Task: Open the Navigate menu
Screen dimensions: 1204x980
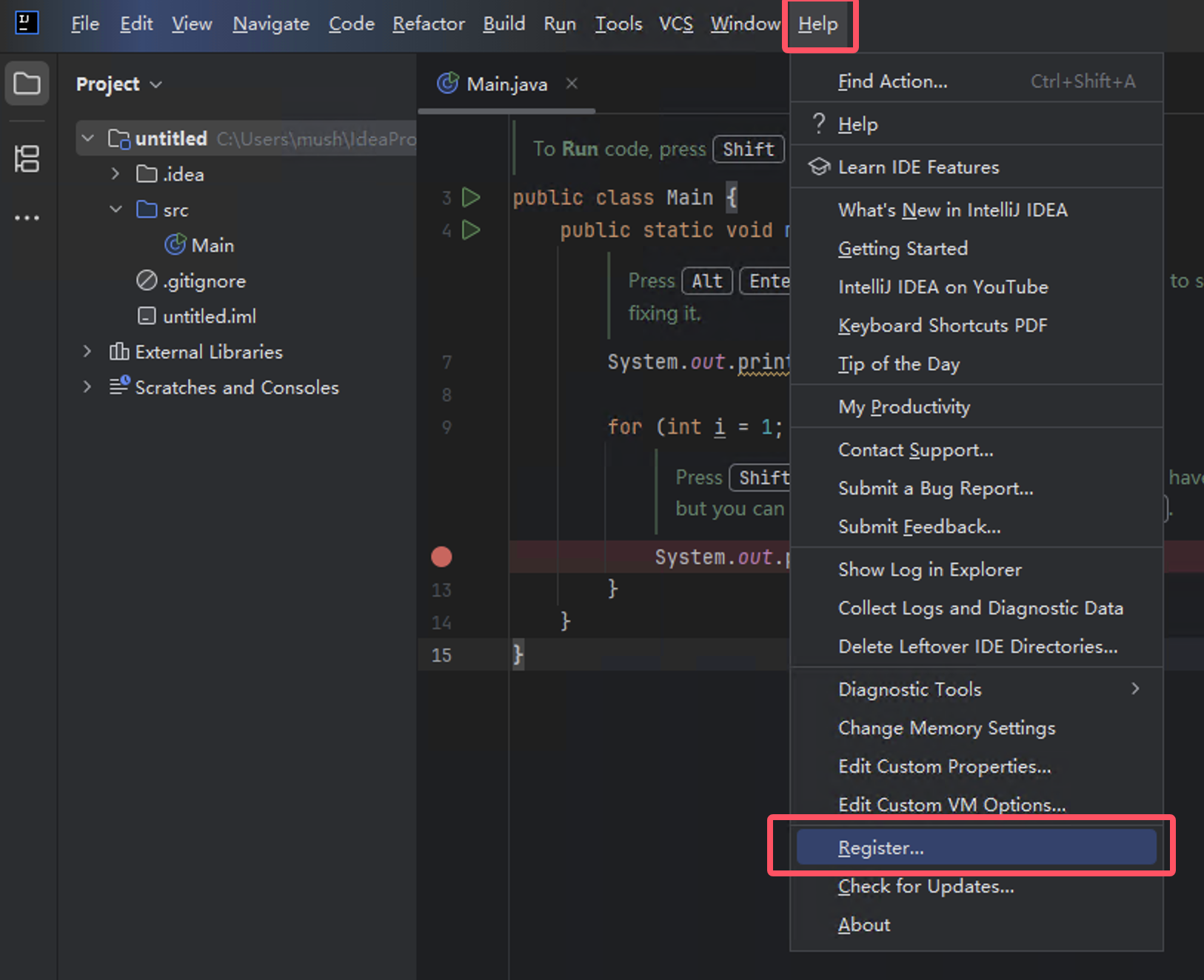Action: pyautogui.click(x=271, y=24)
